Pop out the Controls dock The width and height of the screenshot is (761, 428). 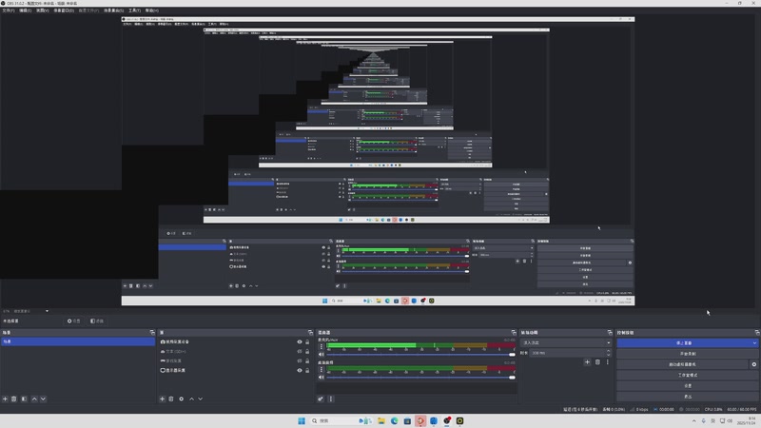pos(757,332)
